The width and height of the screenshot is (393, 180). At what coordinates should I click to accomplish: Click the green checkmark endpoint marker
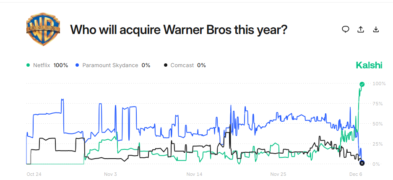click(x=362, y=84)
